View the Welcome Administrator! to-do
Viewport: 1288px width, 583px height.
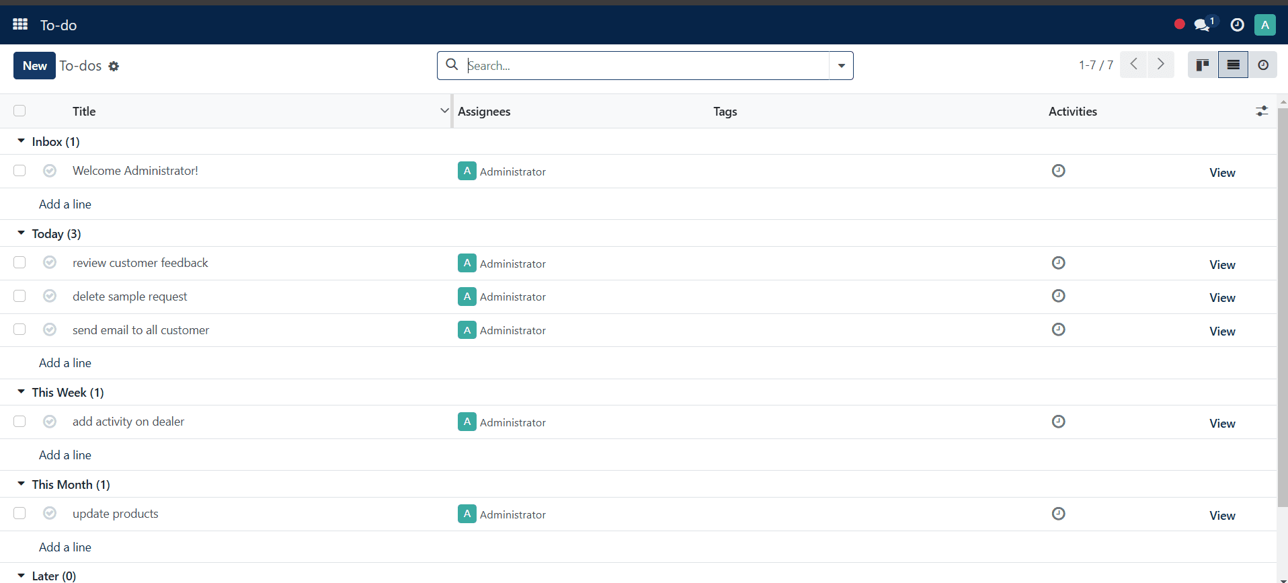pos(1222,173)
